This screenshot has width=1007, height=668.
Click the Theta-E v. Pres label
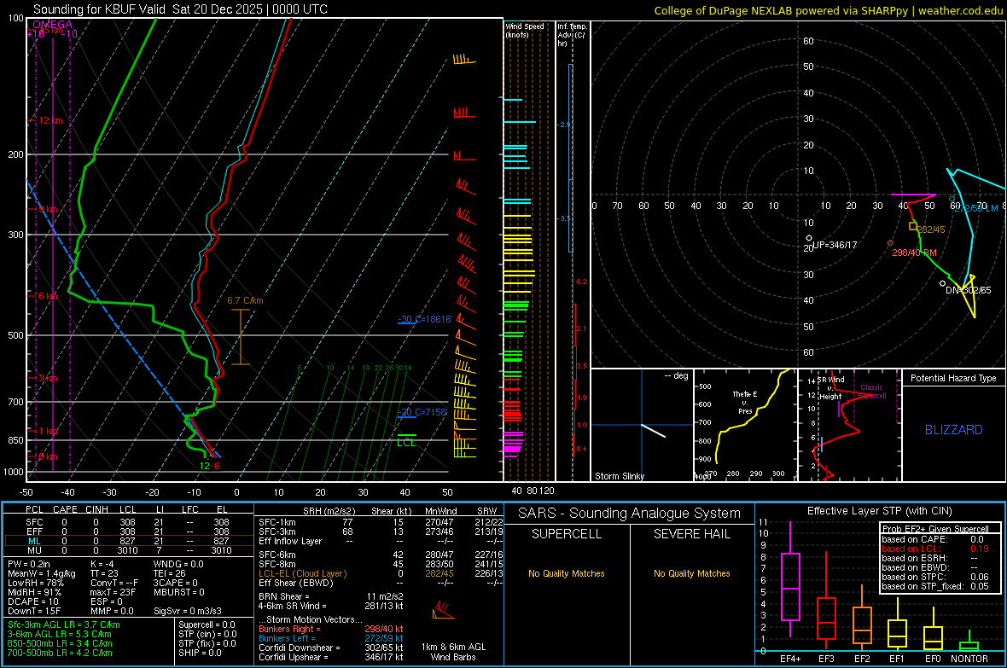tap(745, 402)
